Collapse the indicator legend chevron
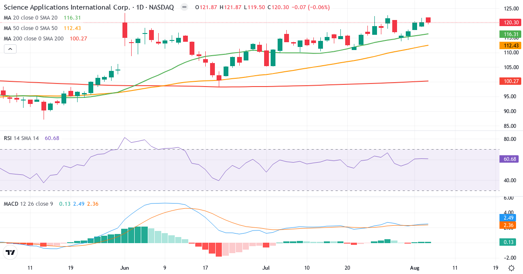 10,49
